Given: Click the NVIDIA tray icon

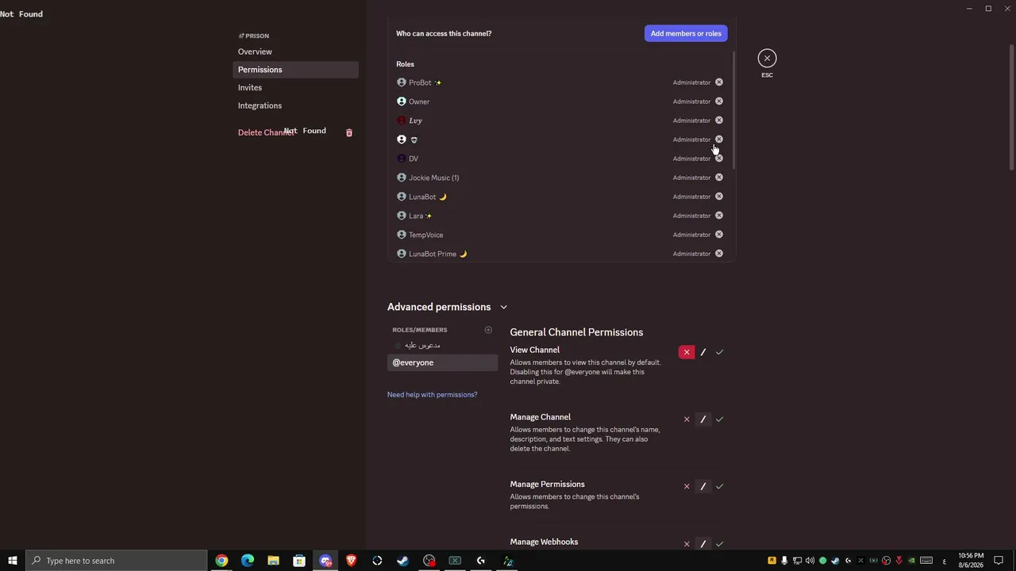Looking at the screenshot, I should [x=911, y=561].
